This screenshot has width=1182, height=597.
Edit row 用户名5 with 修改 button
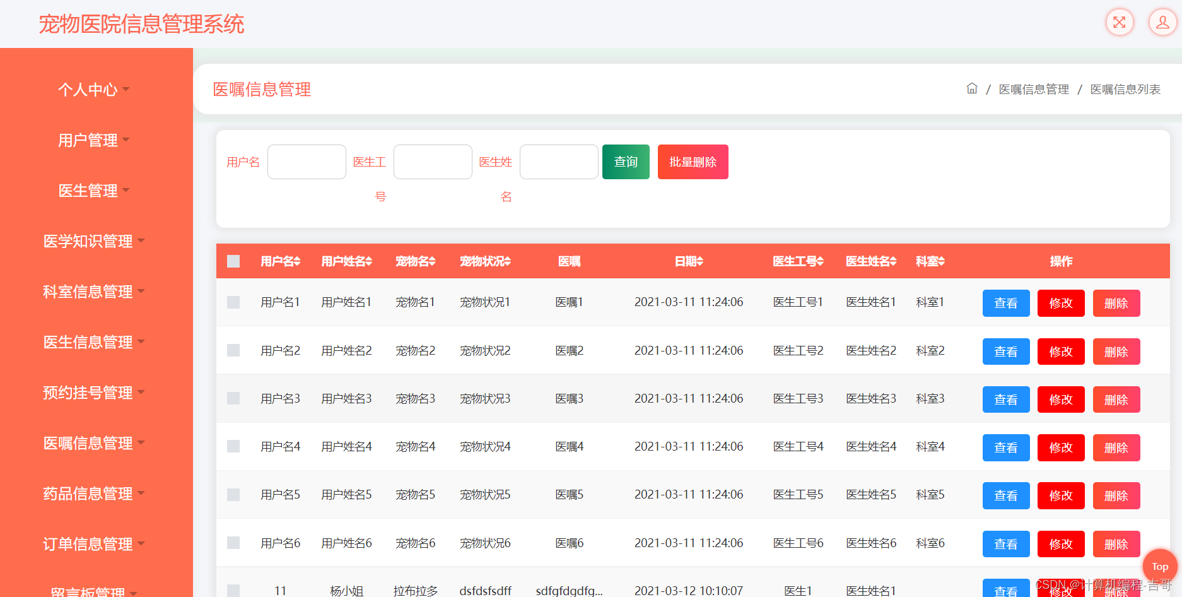pos(1061,495)
